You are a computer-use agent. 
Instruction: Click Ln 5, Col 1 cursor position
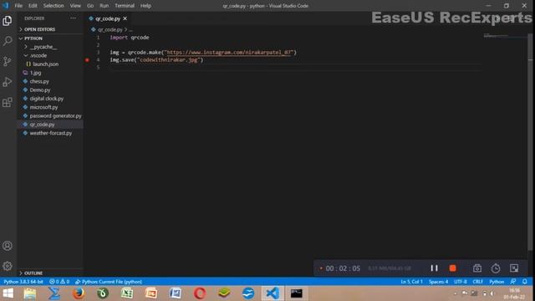coord(411,282)
